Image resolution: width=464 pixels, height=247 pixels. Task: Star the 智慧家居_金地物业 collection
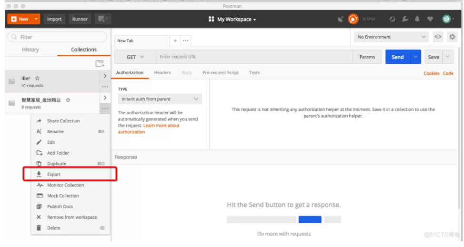coord(68,100)
